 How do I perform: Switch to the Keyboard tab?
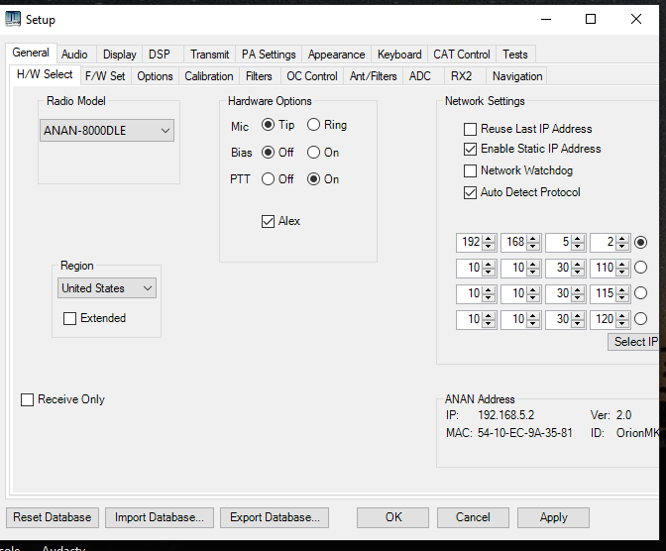(399, 55)
